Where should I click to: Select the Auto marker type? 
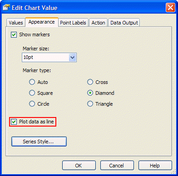[x=32, y=82]
